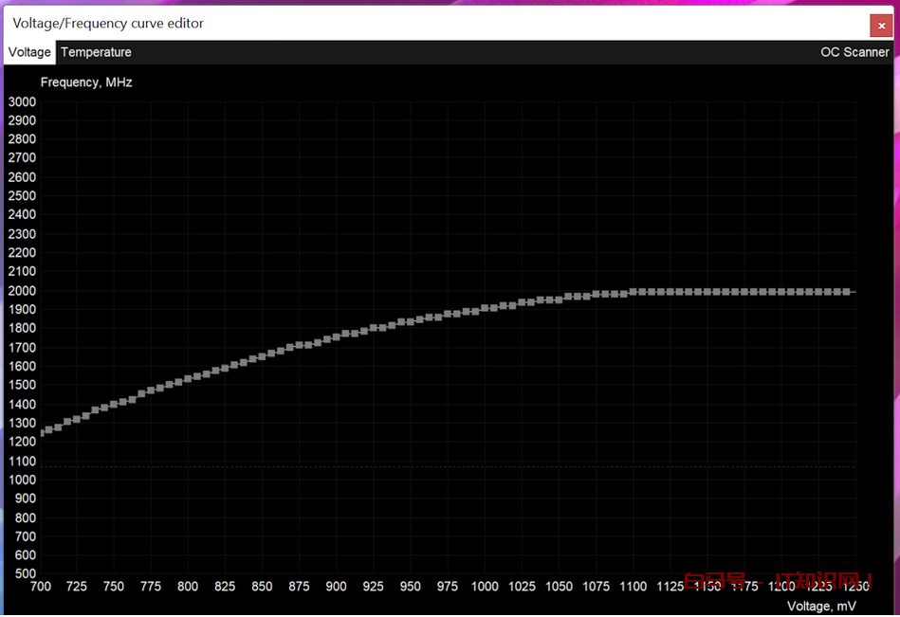Click the curve point at 900 mV
The height and width of the screenshot is (617, 900).
tap(336, 336)
